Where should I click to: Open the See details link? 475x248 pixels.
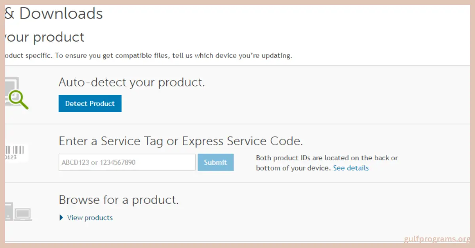point(351,168)
